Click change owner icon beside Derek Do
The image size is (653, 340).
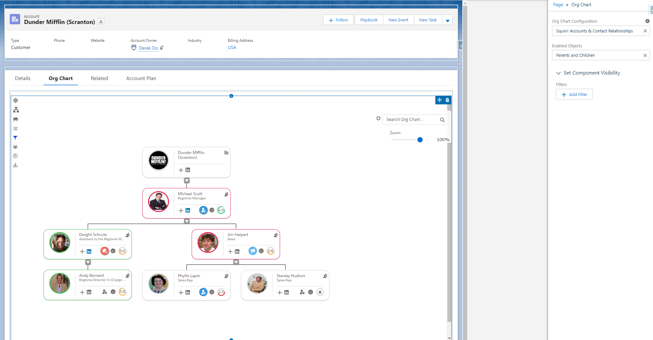tap(162, 48)
